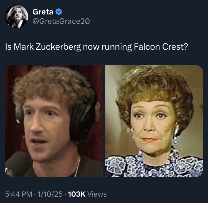Click the blue verified badge next to Greta

59,12
